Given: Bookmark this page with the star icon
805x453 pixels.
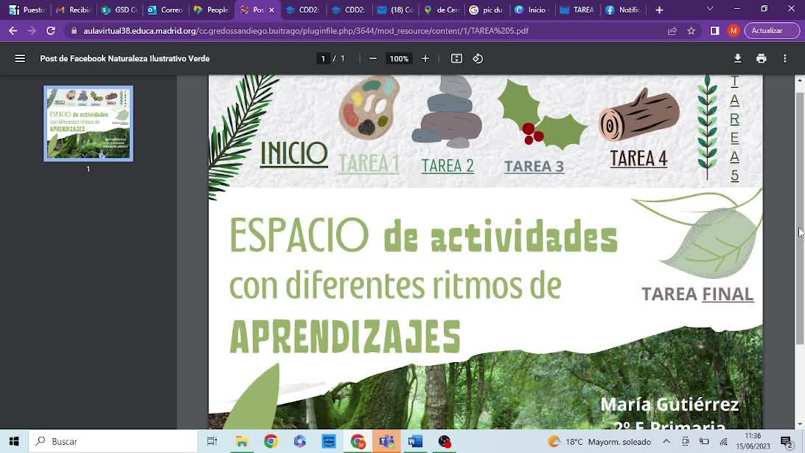Looking at the screenshot, I should pos(691,31).
